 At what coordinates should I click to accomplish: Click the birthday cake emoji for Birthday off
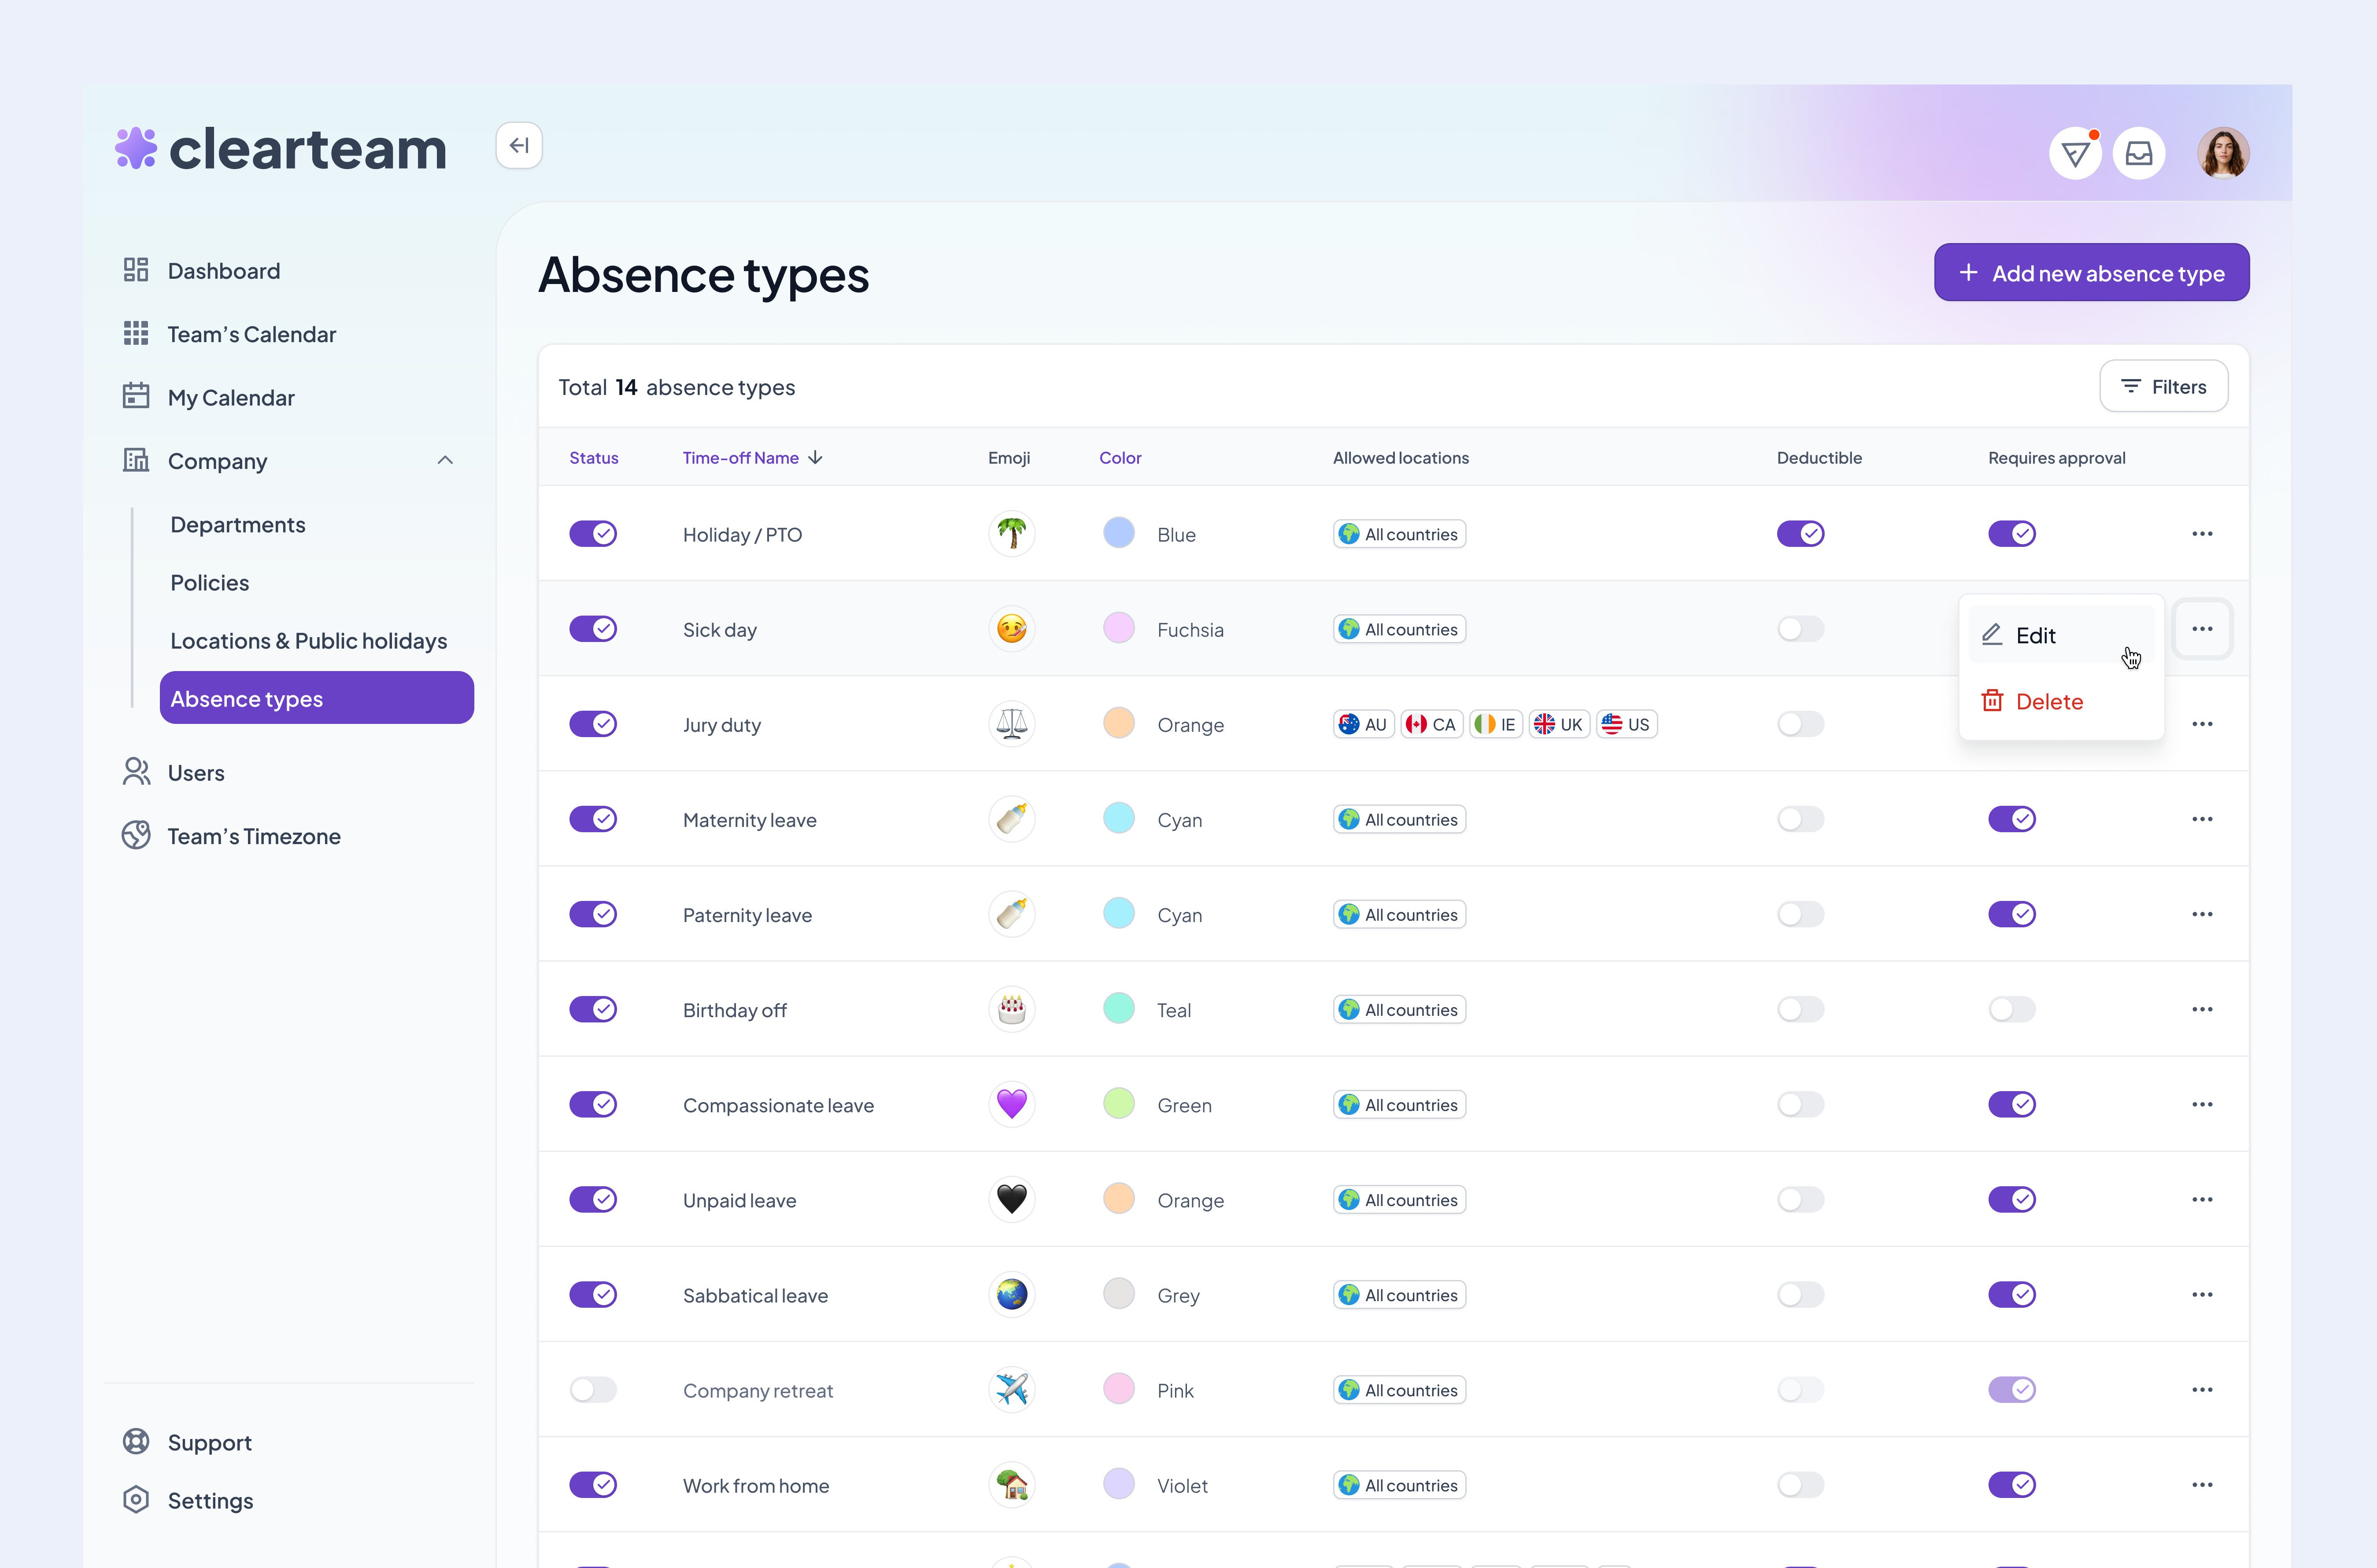1012,1009
